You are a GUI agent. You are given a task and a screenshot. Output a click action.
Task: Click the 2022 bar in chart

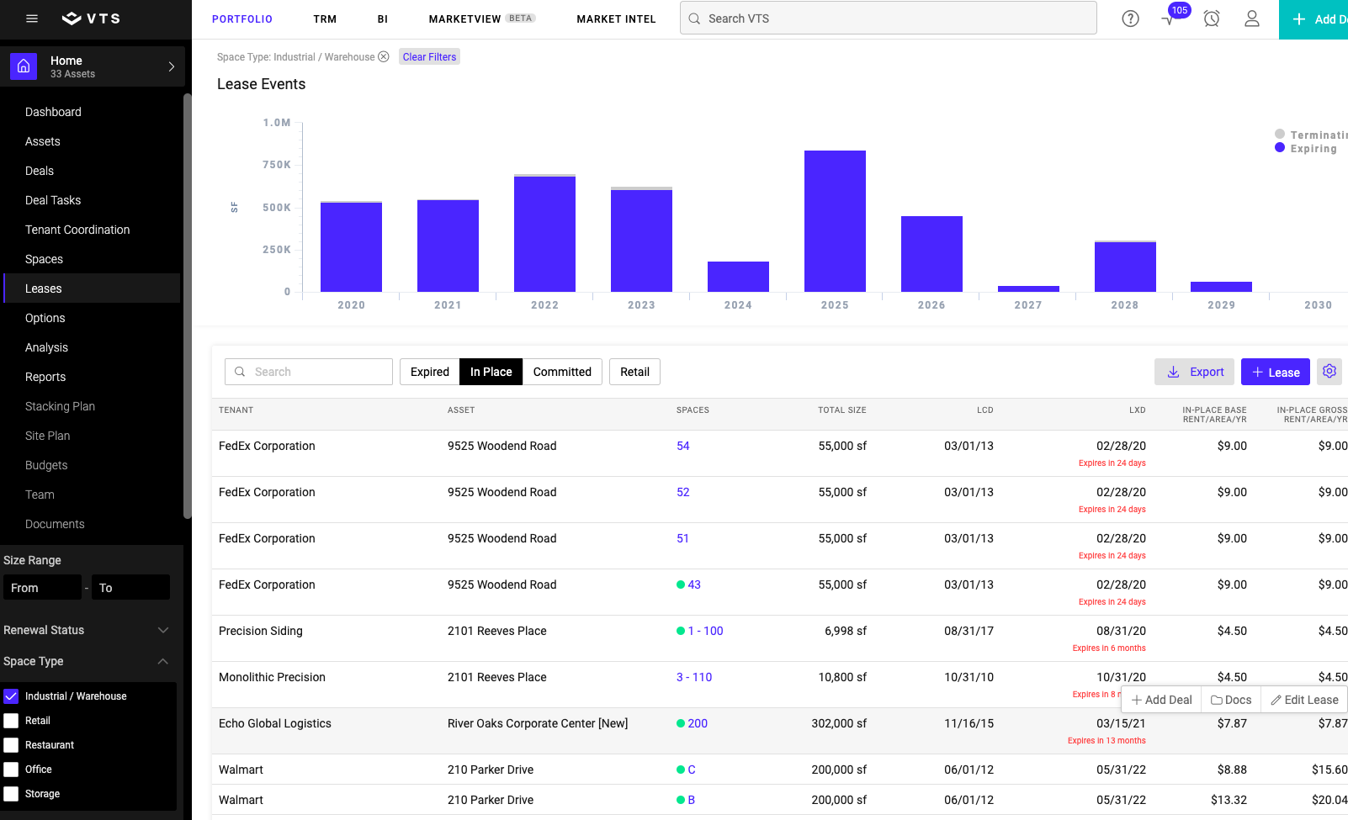[x=544, y=235]
